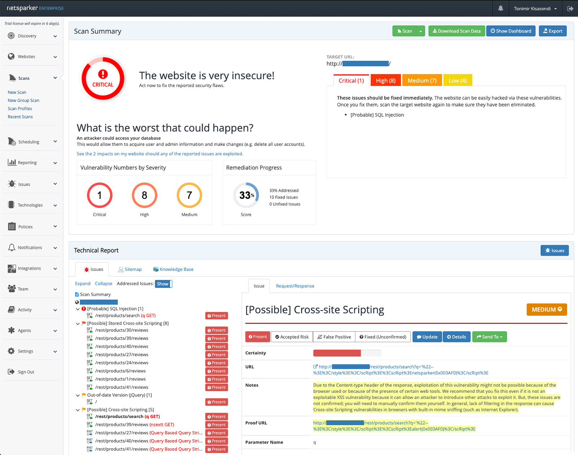578x455 pixels.
Task: Open the Scan button dropdown arrow
Action: pos(420,31)
